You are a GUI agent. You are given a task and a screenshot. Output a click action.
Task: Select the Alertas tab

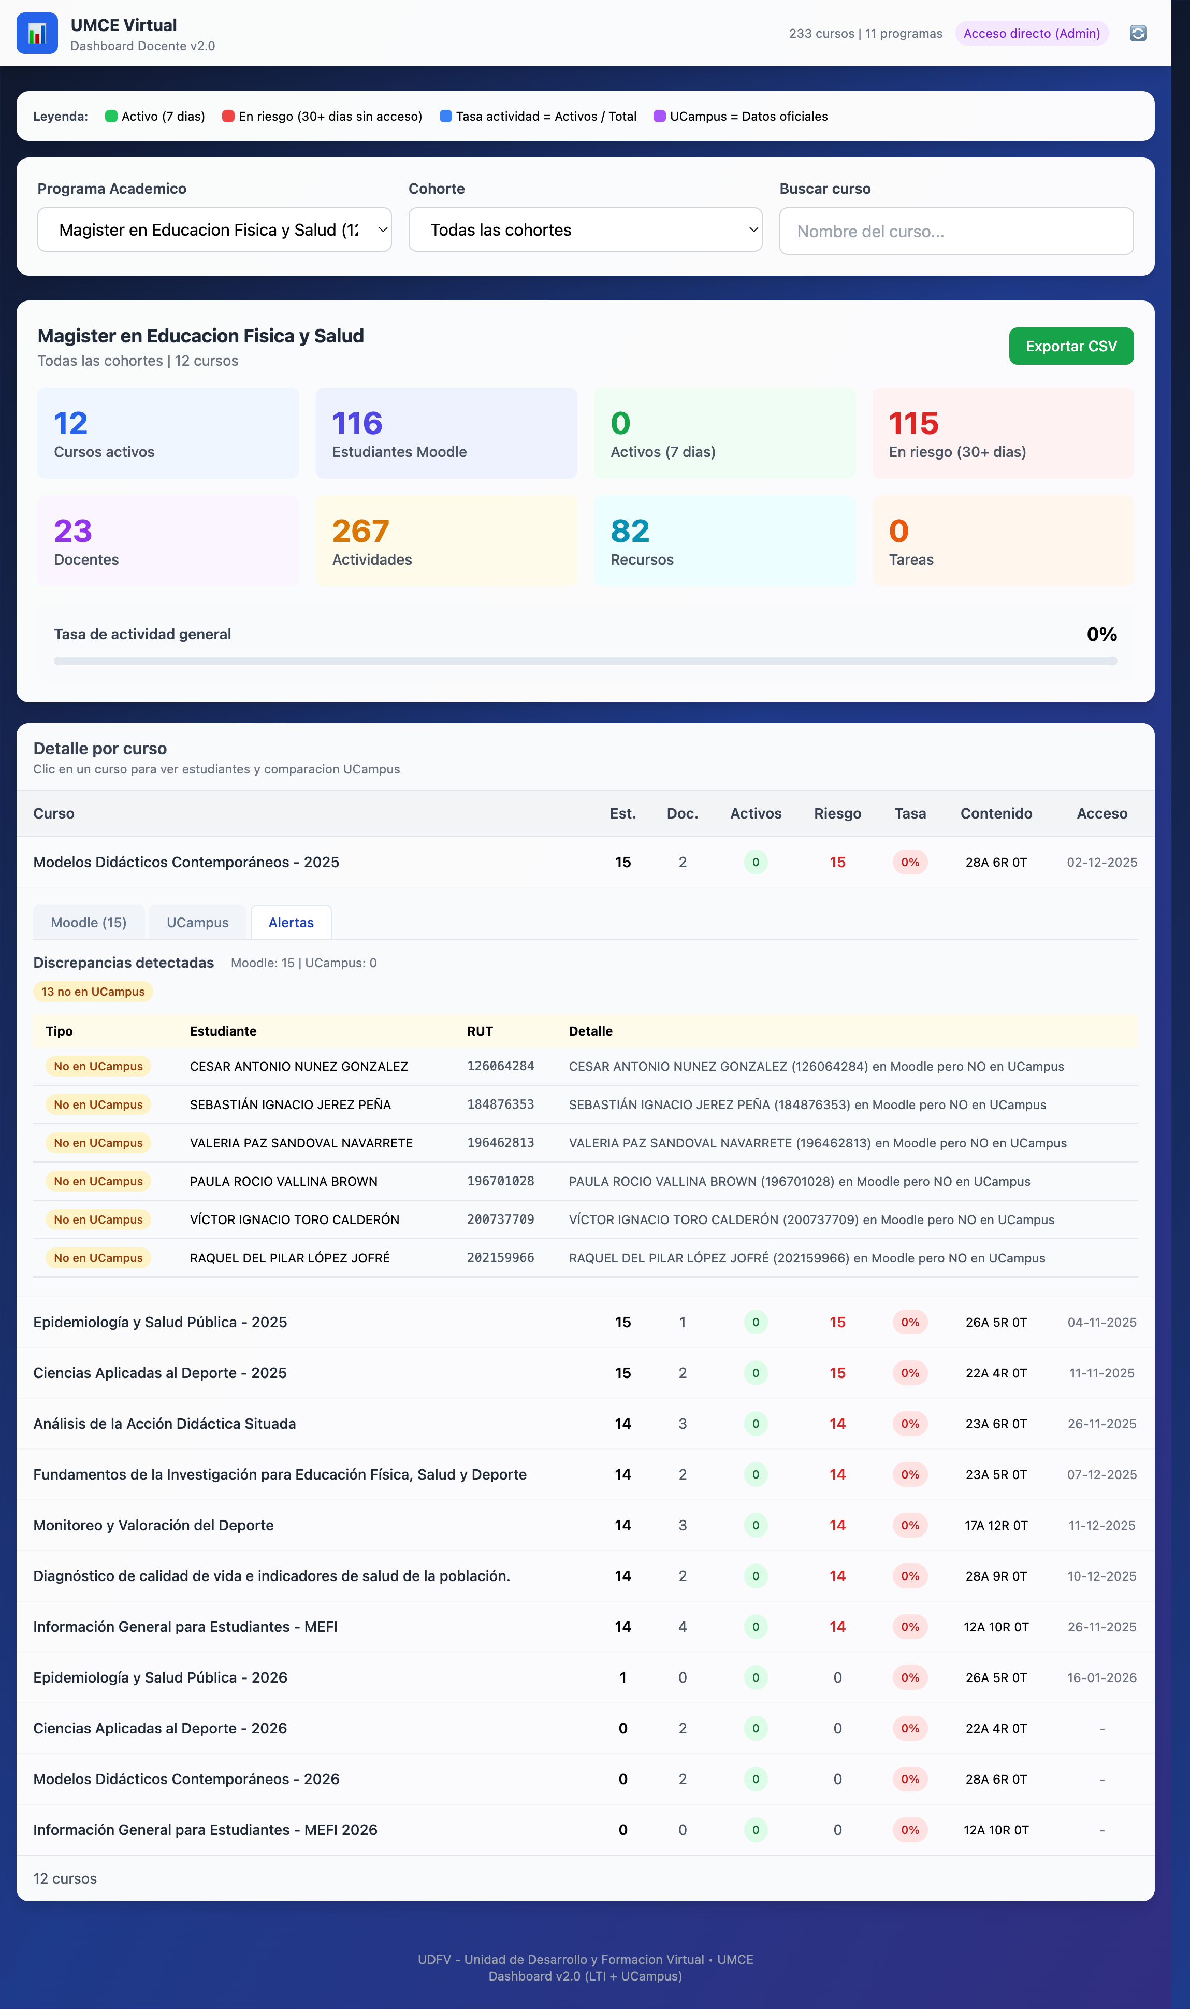tap(291, 922)
